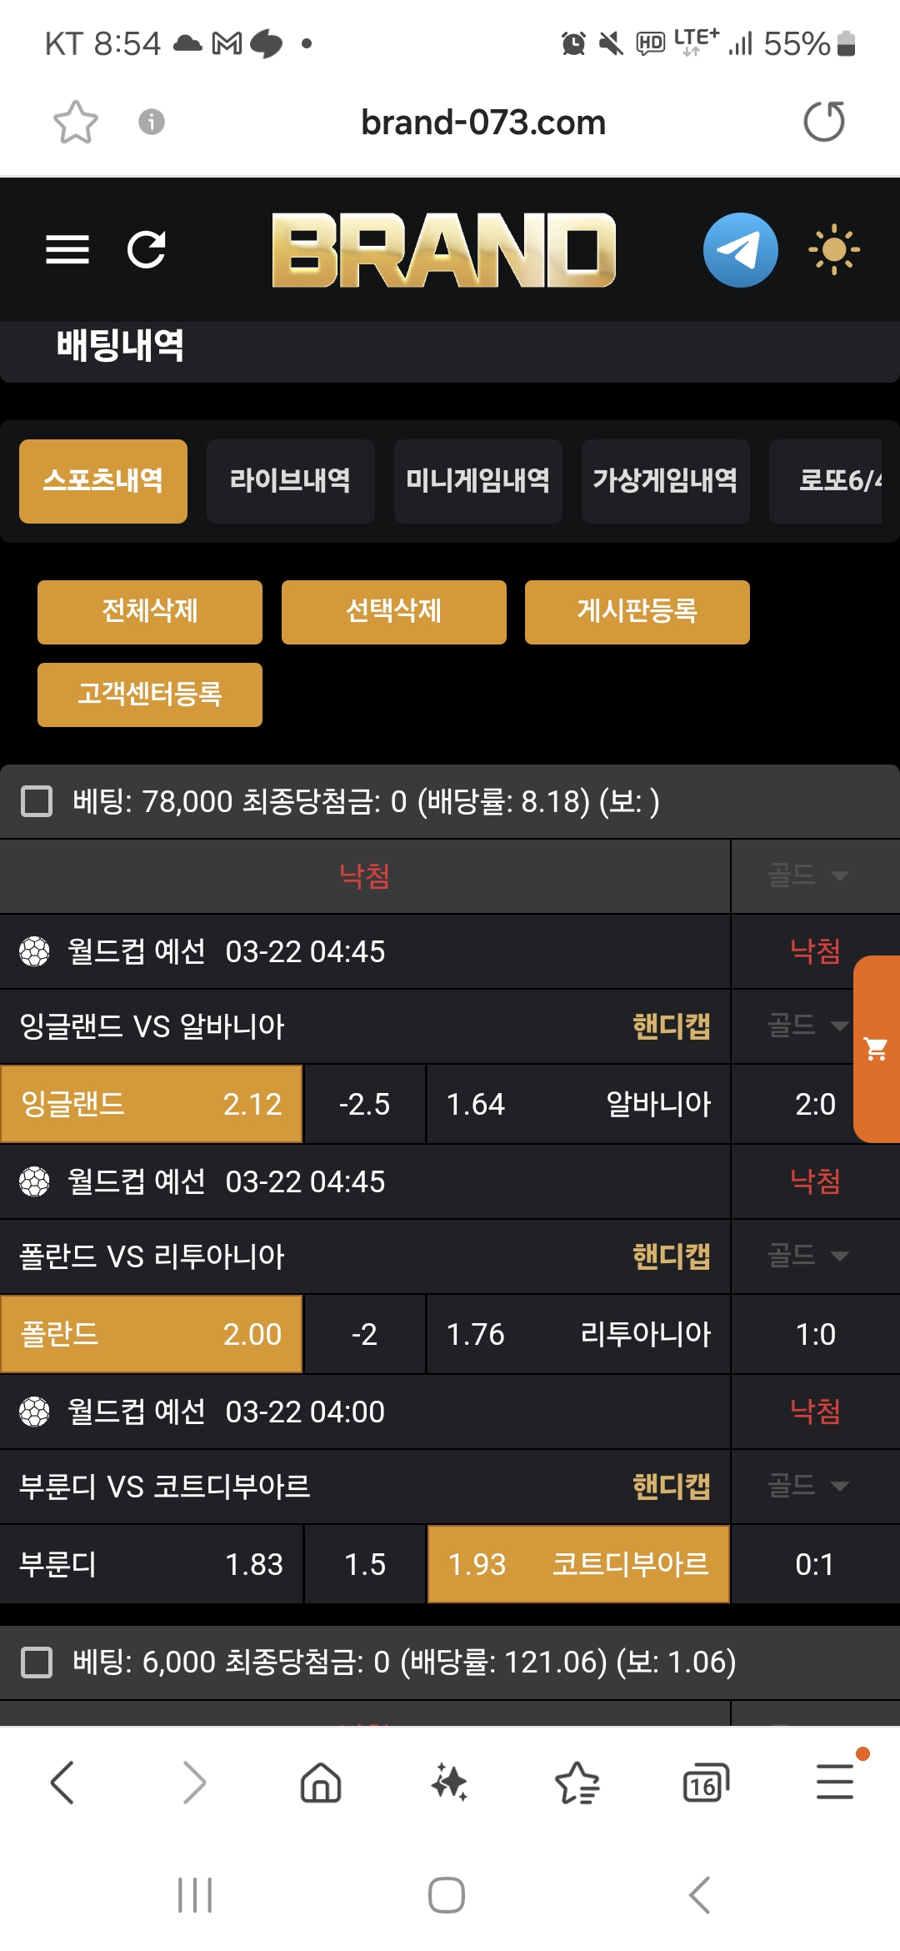
Task: Switch to the 미니게임내역 tab
Action: coord(477,481)
